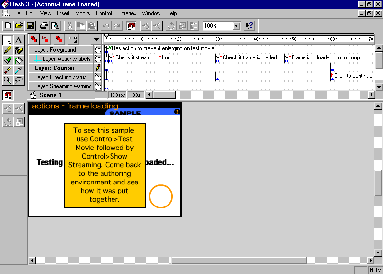This screenshot has width=383, height=274.
Task: Open Counter layer pencil mode icon
Action: point(98,68)
